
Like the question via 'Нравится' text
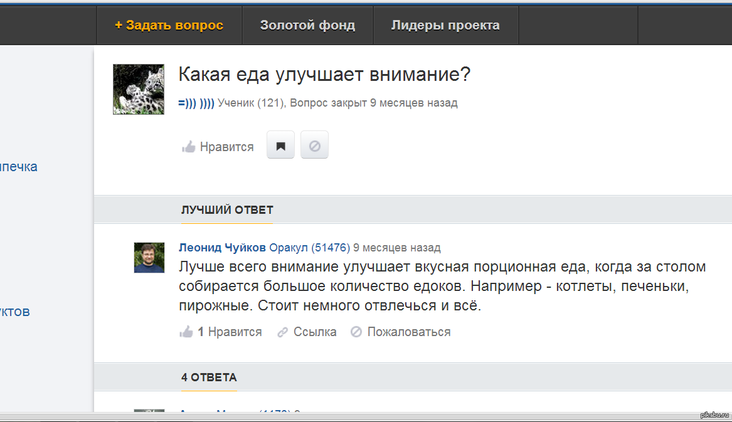click(226, 147)
